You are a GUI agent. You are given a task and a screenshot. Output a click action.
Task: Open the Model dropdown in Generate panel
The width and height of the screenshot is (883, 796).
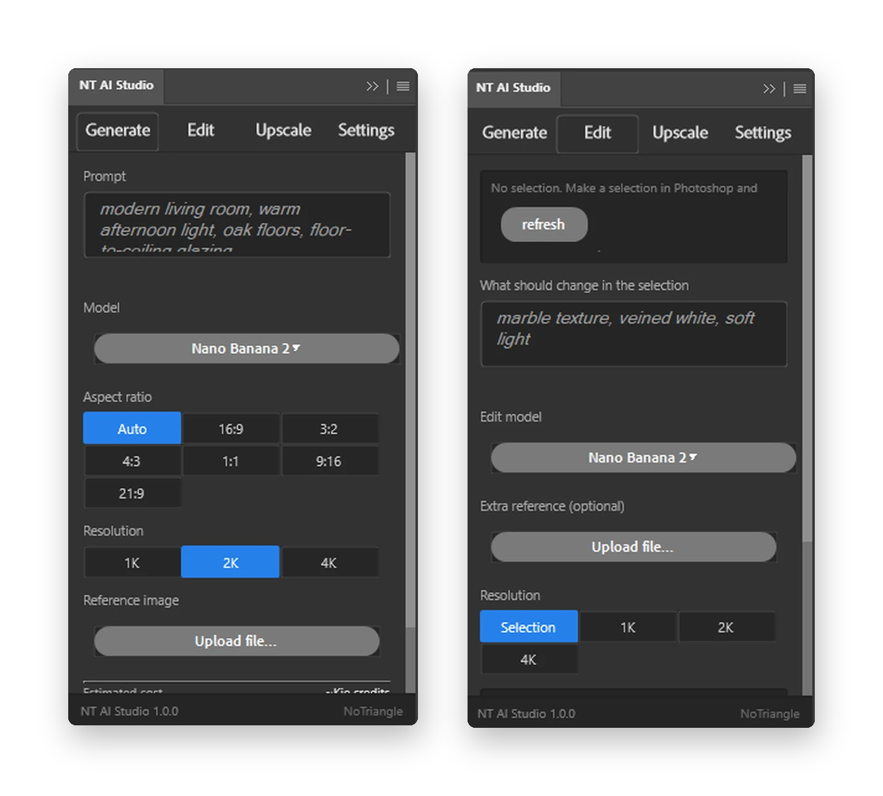click(x=246, y=348)
